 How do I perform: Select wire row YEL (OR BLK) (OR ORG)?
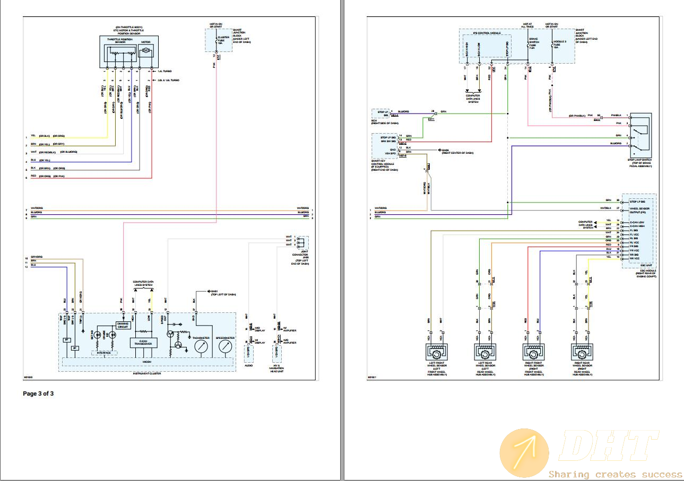[48, 137]
